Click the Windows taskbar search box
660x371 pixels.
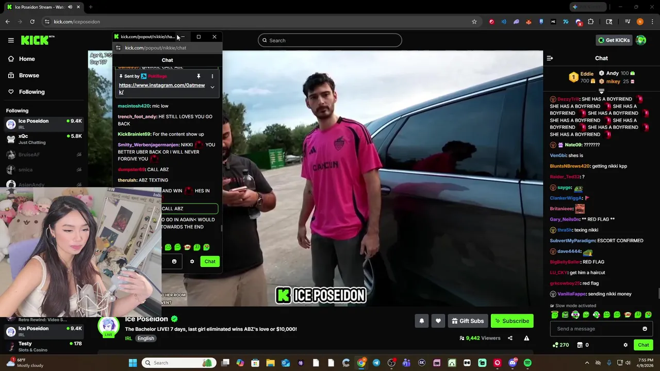click(178, 363)
